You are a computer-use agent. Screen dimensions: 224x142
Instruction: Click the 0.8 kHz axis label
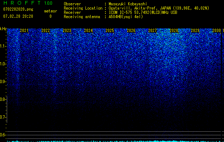click(3, 99)
